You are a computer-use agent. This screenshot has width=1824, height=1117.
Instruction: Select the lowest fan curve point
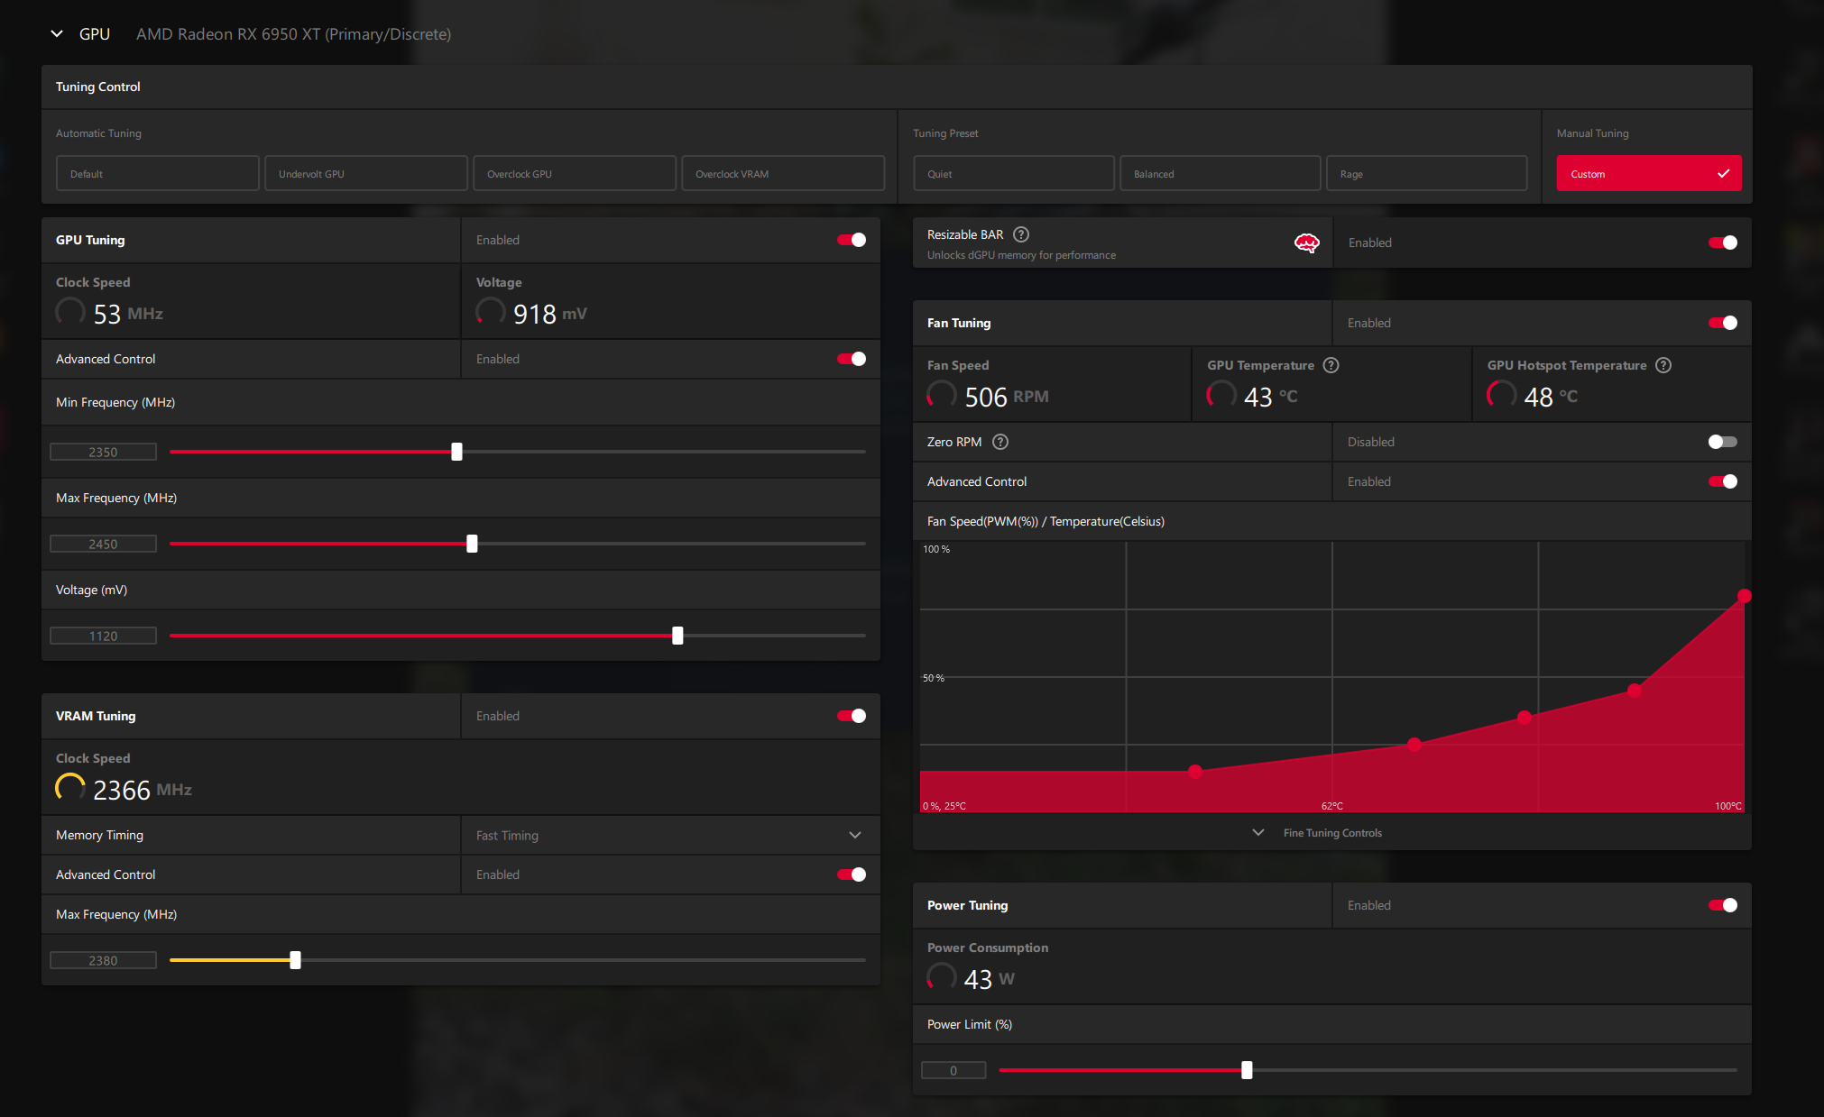1195,772
